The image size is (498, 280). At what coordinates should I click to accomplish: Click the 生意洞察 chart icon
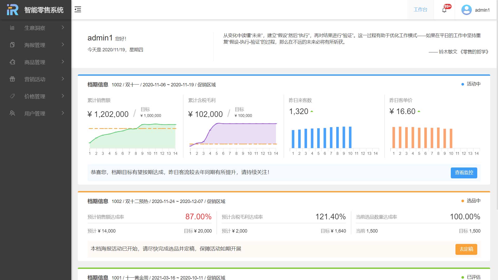(x=12, y=28)
